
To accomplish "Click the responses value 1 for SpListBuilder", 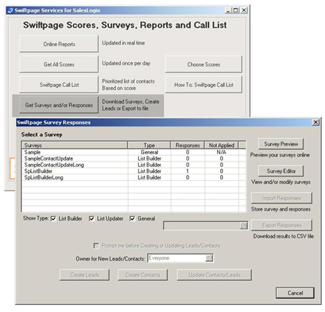I will click(187, 171).
